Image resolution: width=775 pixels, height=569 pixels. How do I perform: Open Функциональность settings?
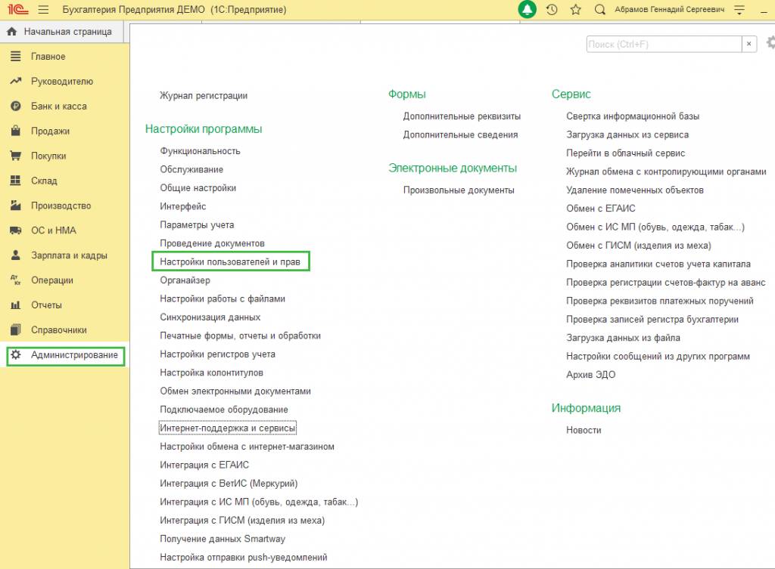click(x=200, y=151)
